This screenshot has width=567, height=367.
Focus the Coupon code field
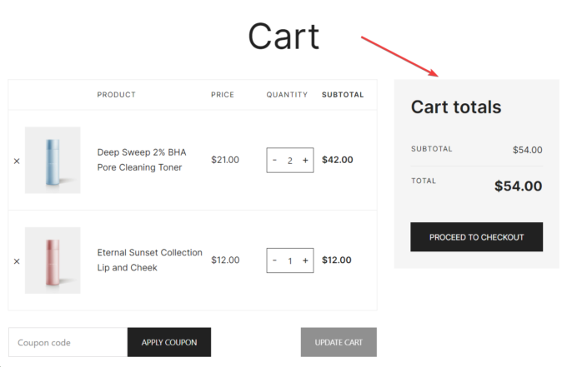coord(68,343)
